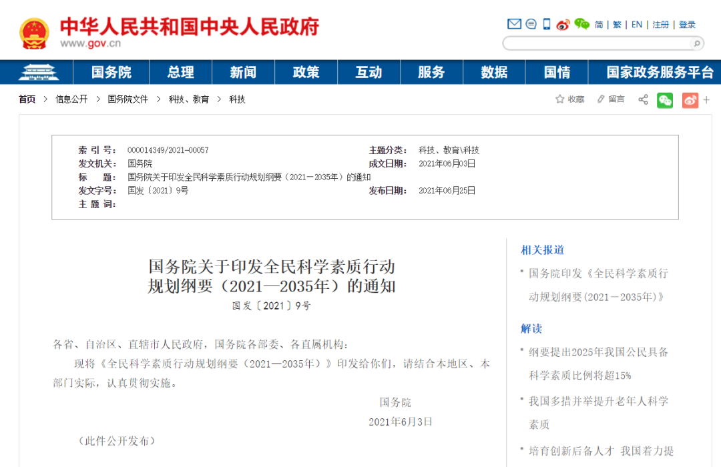Click the search magnifier icon

pos(696,43)
